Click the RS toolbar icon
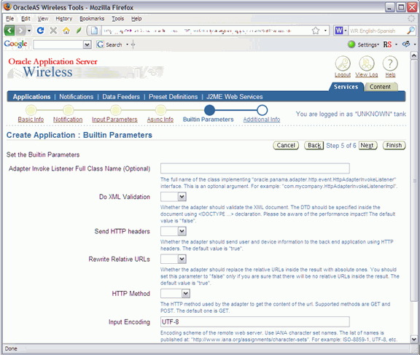The width and height of the screenshot is (420, 355). 387,44
